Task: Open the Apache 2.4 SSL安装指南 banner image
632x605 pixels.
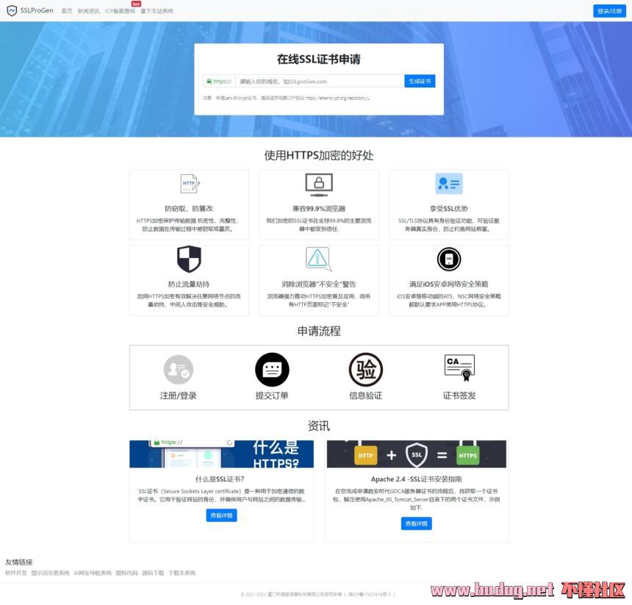Action: pos(416,454)
